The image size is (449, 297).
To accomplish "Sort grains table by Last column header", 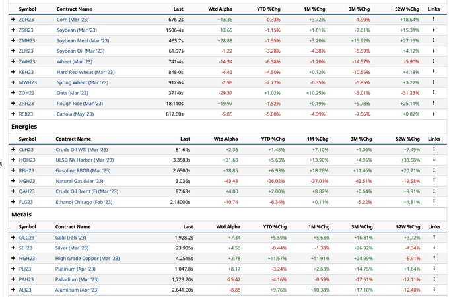I will click(178, 9).
